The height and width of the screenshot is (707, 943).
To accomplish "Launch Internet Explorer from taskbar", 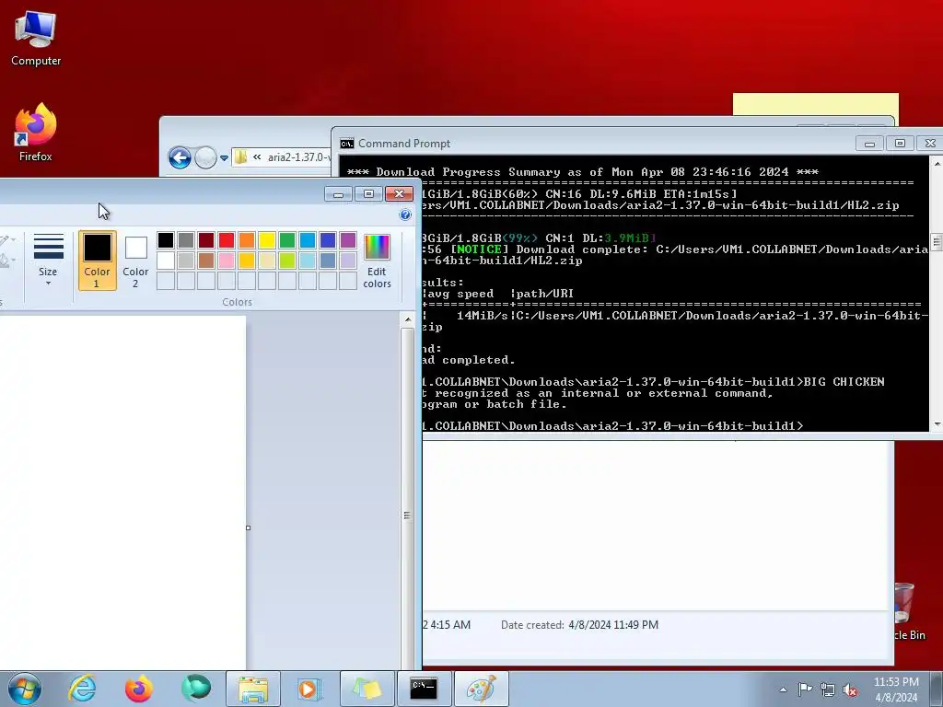I will click(82, 689).
